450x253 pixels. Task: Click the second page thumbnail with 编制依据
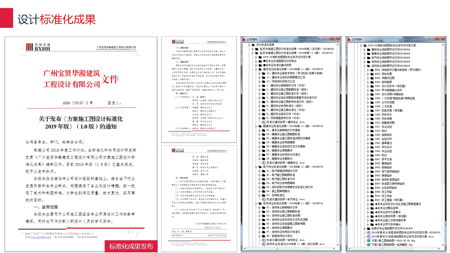pos(199,89)
